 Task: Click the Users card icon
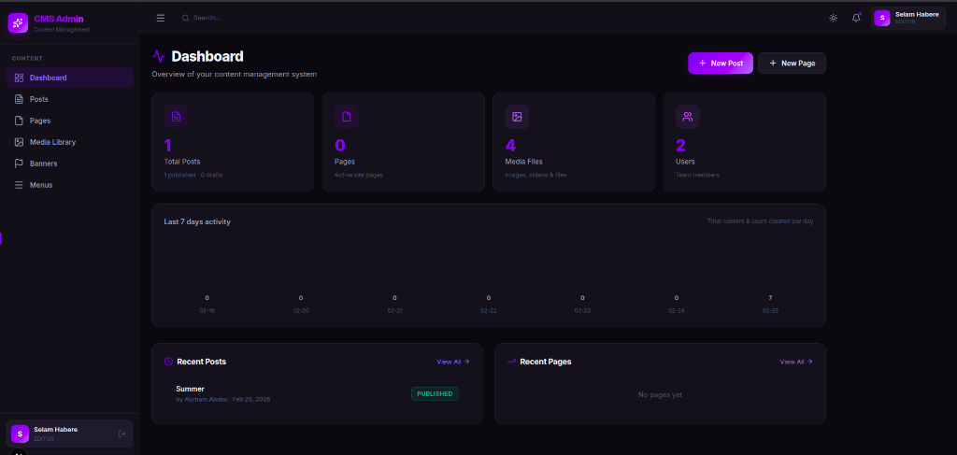tap(687, 117)
